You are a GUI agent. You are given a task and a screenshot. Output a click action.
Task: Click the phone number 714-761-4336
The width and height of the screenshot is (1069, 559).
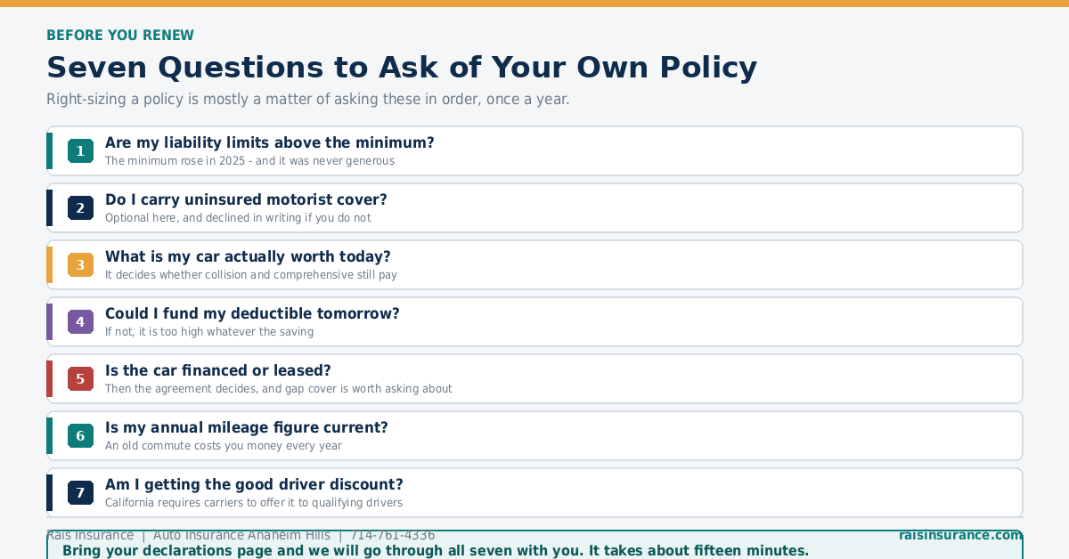coord(393,535)
